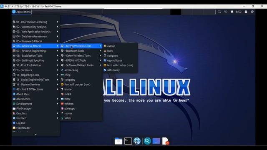
Task: Open 05 - Password Attacks category
Action: point(36,41)
